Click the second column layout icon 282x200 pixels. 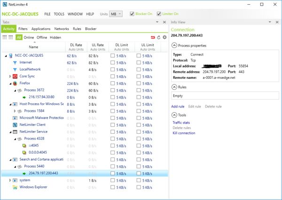pyautogui.click(x=11, y=38)
